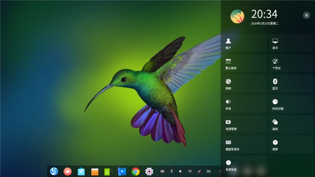The image size is (315, 177).
Task: Launch the green music player dock icon
Action: [108, 172]
